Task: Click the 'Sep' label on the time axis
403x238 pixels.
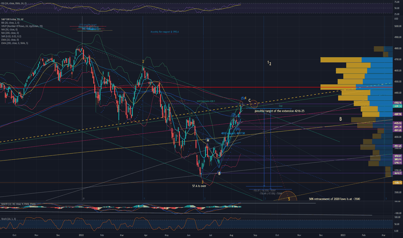Action: [x=255, y=235]
